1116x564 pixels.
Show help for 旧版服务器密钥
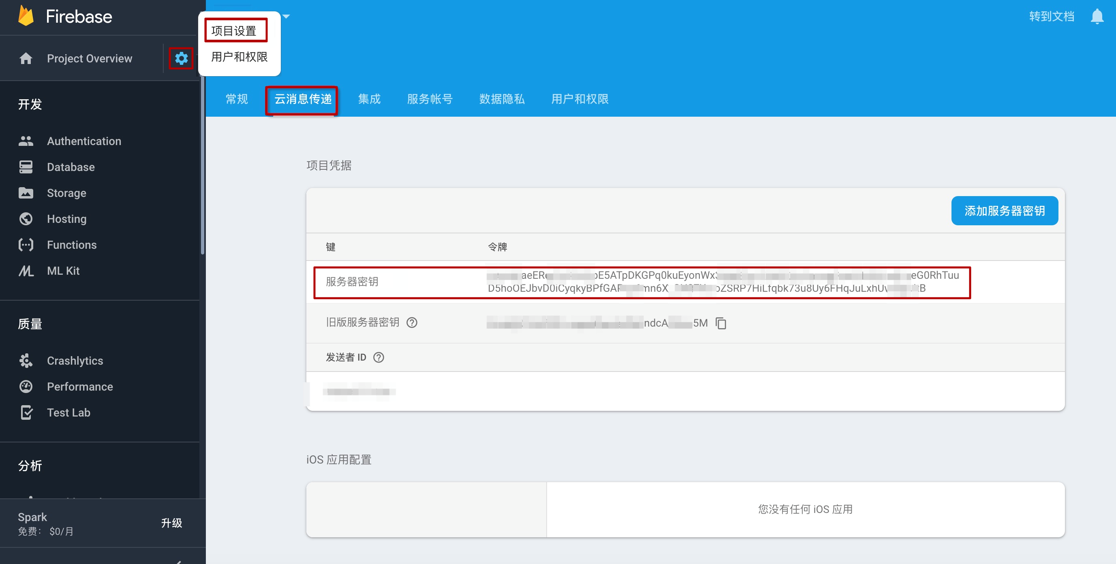412,322
